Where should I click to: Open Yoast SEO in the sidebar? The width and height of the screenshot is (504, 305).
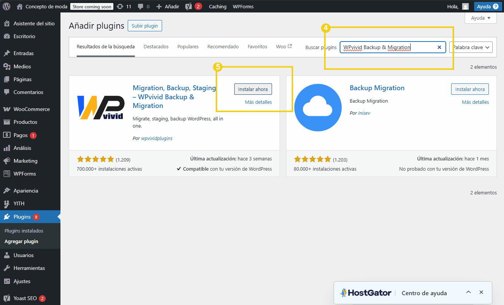(x=30, y=298)
